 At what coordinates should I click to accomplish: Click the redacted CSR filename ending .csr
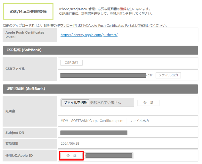106,75
